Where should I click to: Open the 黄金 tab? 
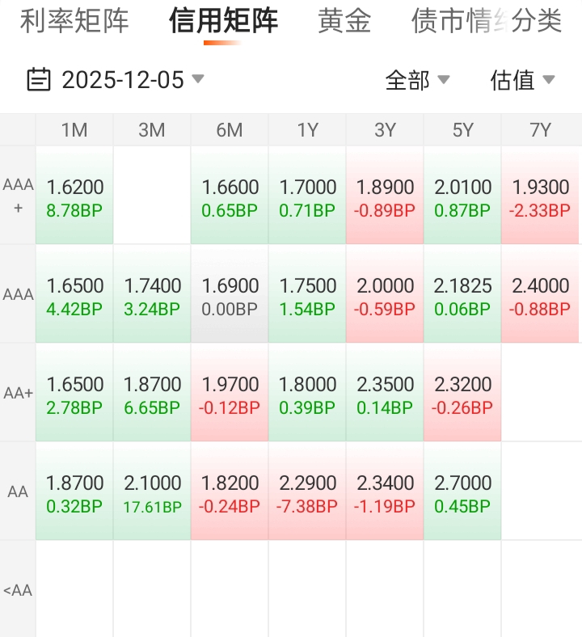pos(344,22)
